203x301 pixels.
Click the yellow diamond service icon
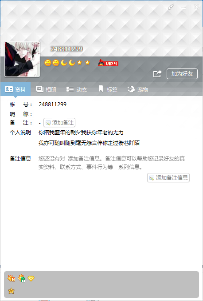tap(31, 278)
